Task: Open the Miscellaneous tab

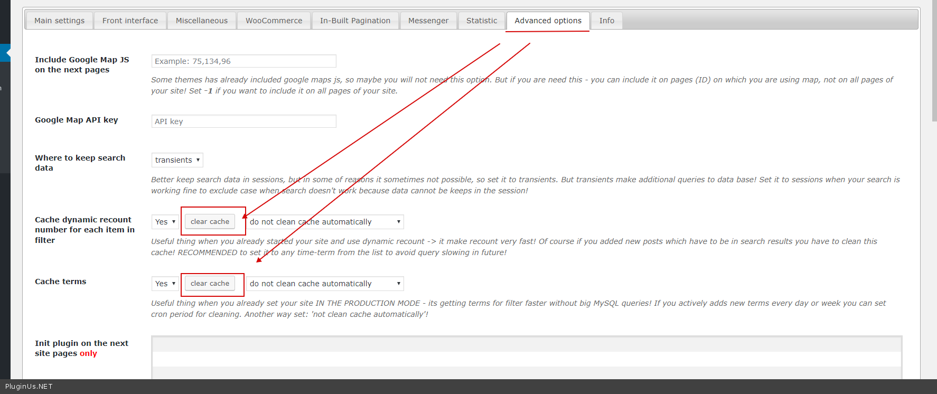Action: click(202, 21)
